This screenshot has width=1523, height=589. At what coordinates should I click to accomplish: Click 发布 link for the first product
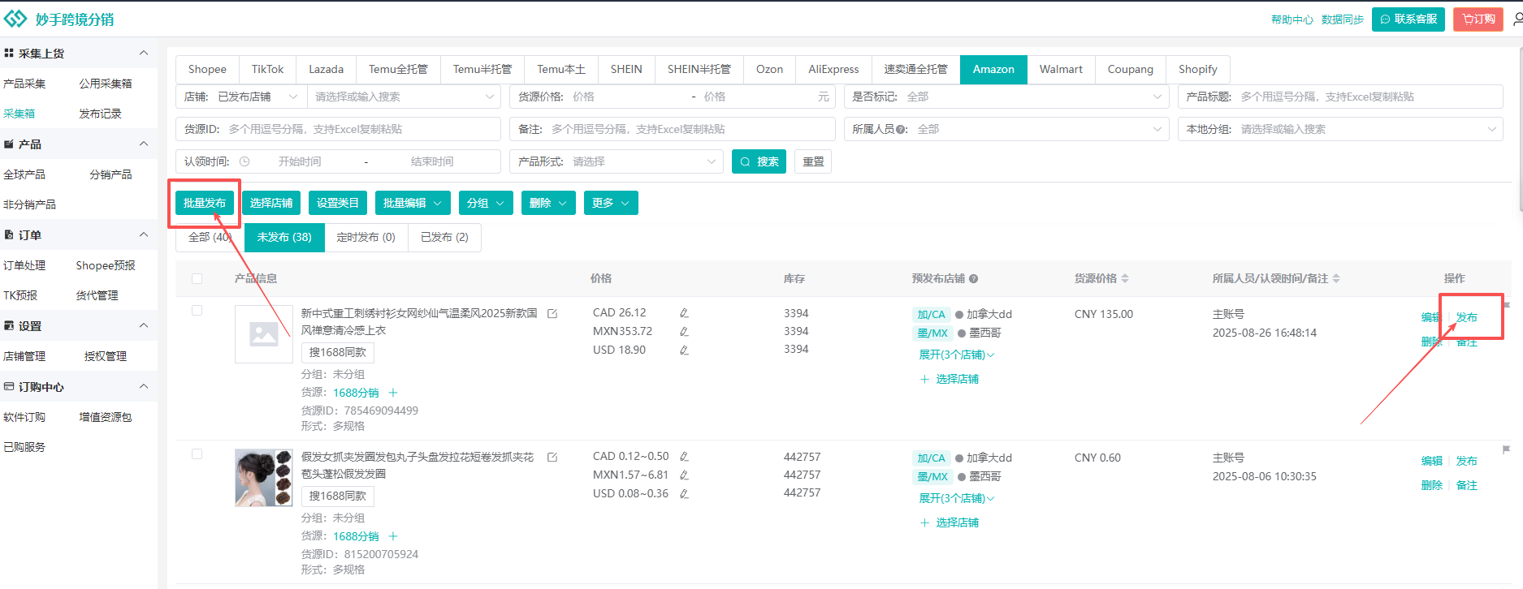coord(1466,317)
